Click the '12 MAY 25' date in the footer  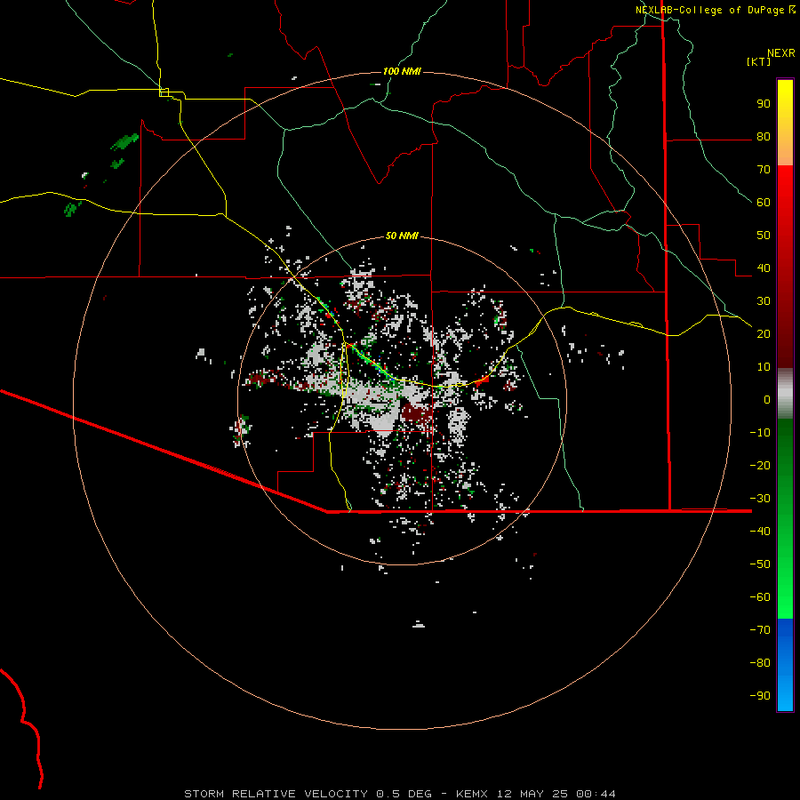point(533,794)
